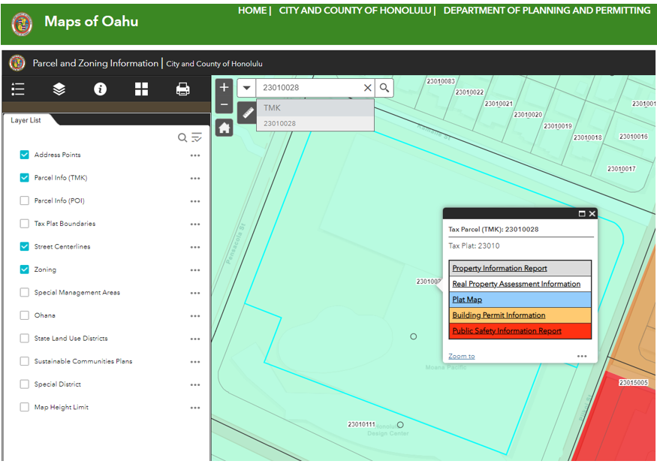
Task: Zoom in with the plus button
Action: click(x=224, y=87)
